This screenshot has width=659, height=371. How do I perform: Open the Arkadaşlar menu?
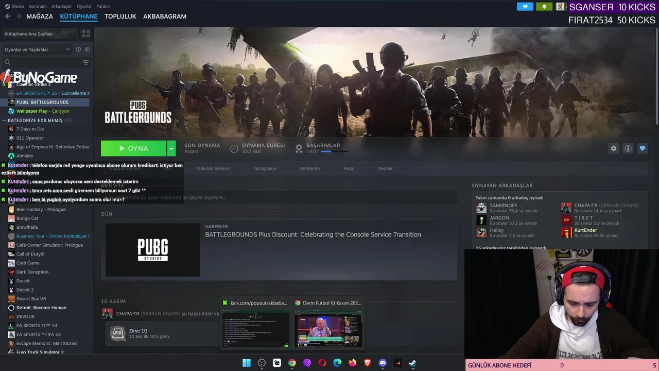[62, 6]
